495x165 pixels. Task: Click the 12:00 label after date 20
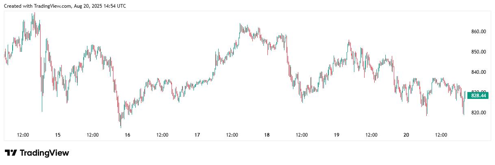(441, 135)
